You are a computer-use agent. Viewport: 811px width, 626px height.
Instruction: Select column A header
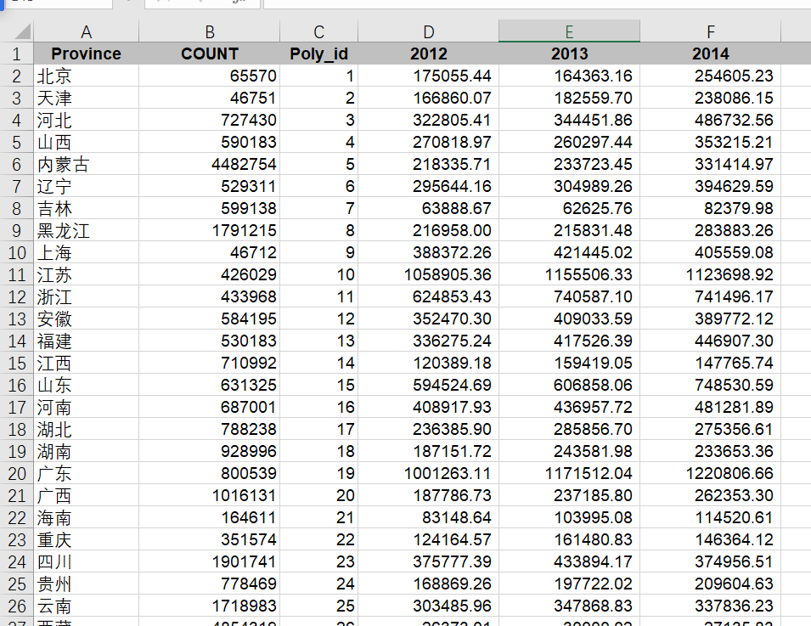[87, 31]
